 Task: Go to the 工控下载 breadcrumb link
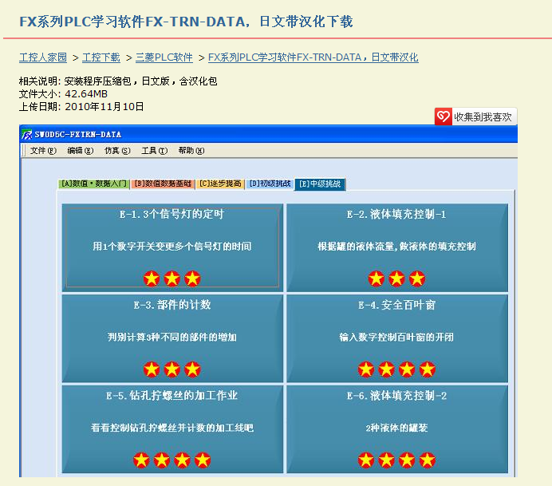click(102, 57)
